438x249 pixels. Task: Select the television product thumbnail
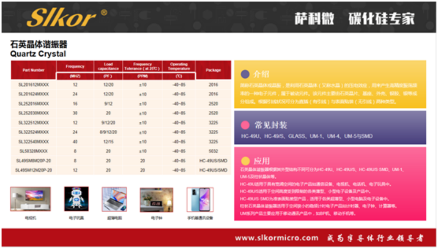tap(30, 199)
